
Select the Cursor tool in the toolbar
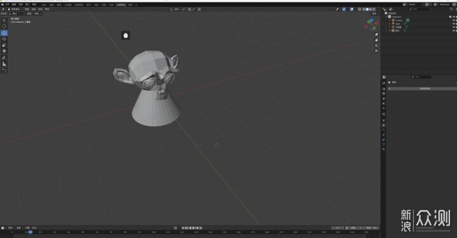(x=4, y=27)
